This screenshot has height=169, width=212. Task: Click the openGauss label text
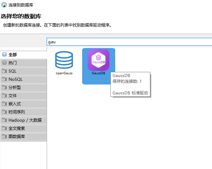[x=64, y=73]
